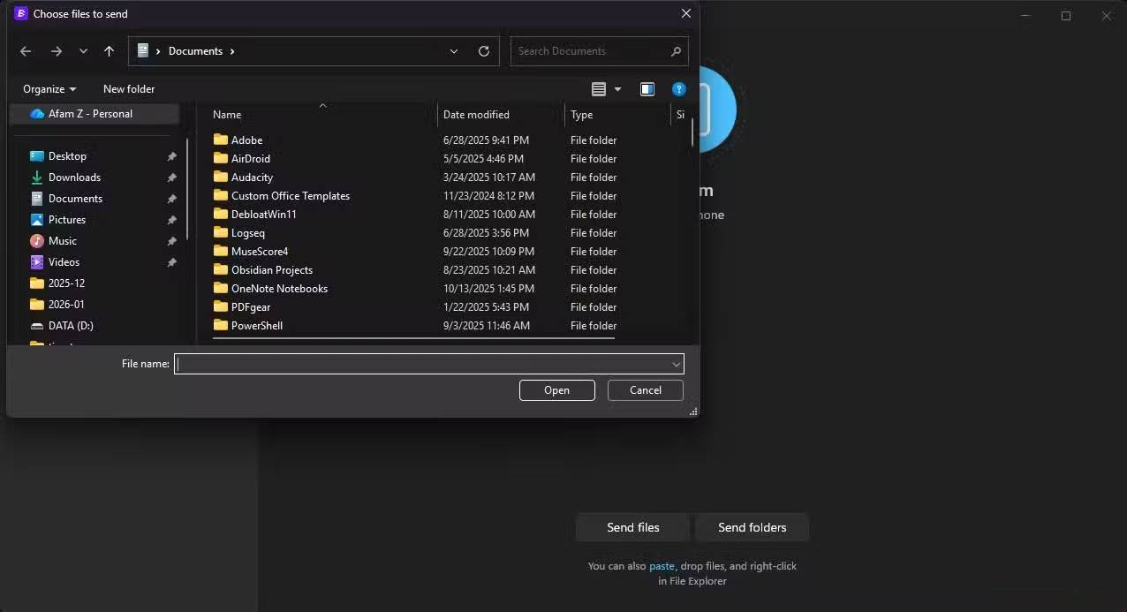This screenshot has height=612, width=1127.
Task: Click New folder in toolbar
Action: pyautogui.click(x=129, y=89)
